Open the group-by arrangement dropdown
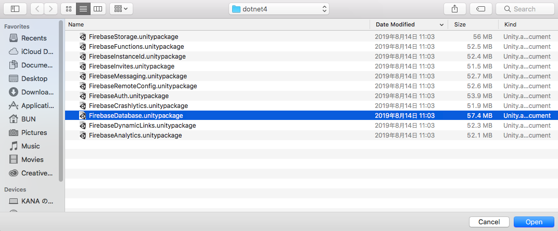The image size is (558, 231). tap(121, 9)
